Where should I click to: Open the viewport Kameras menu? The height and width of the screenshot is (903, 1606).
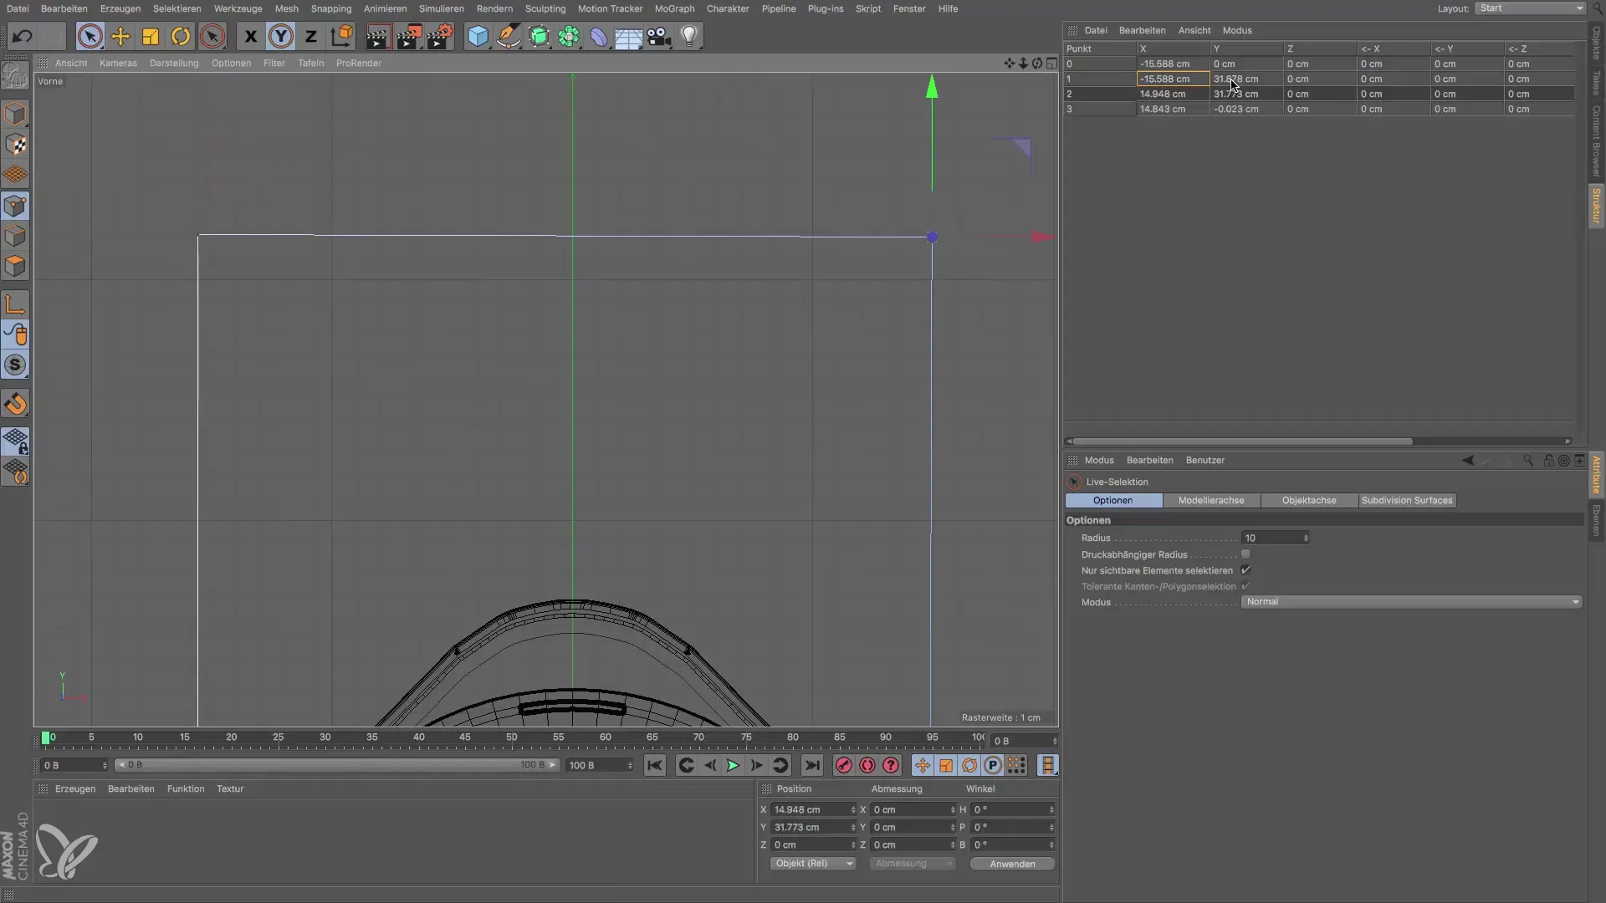[x=118, y=63]
